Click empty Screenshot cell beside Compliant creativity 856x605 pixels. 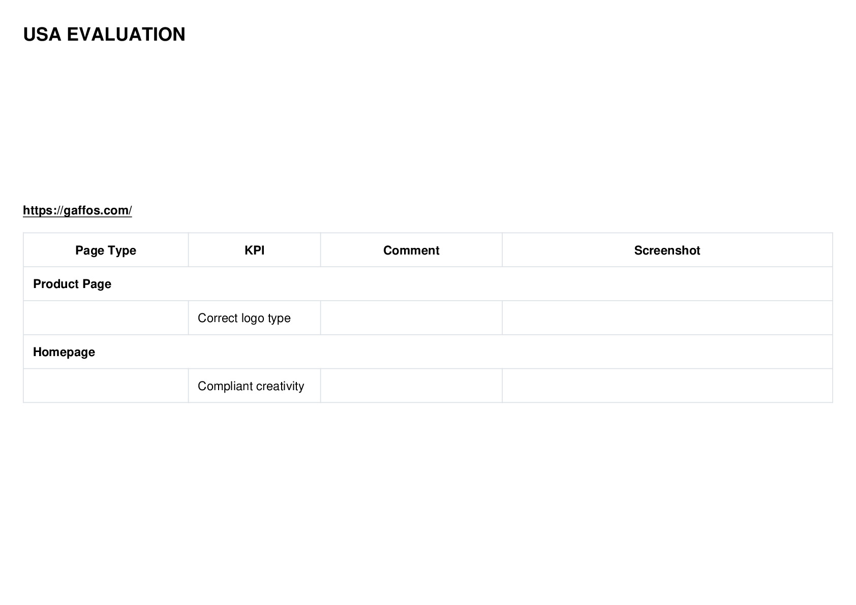pyautogui.click(x=667, y=386)
